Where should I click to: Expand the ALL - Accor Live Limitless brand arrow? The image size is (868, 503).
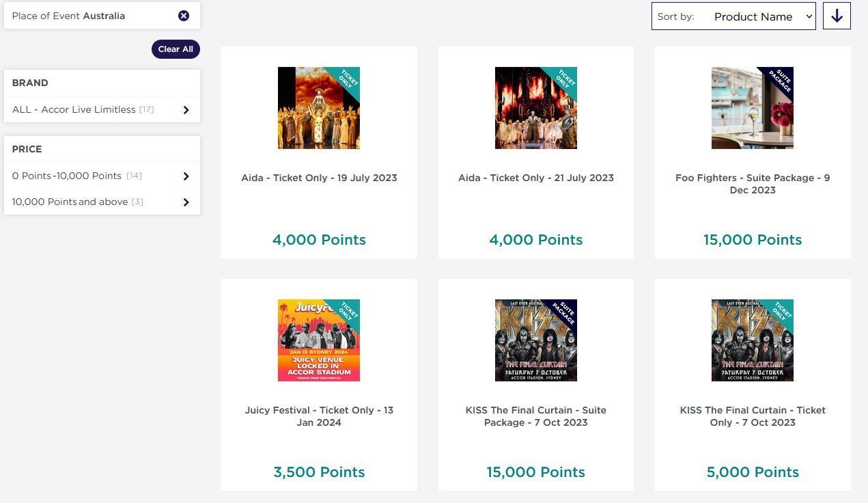186,110
